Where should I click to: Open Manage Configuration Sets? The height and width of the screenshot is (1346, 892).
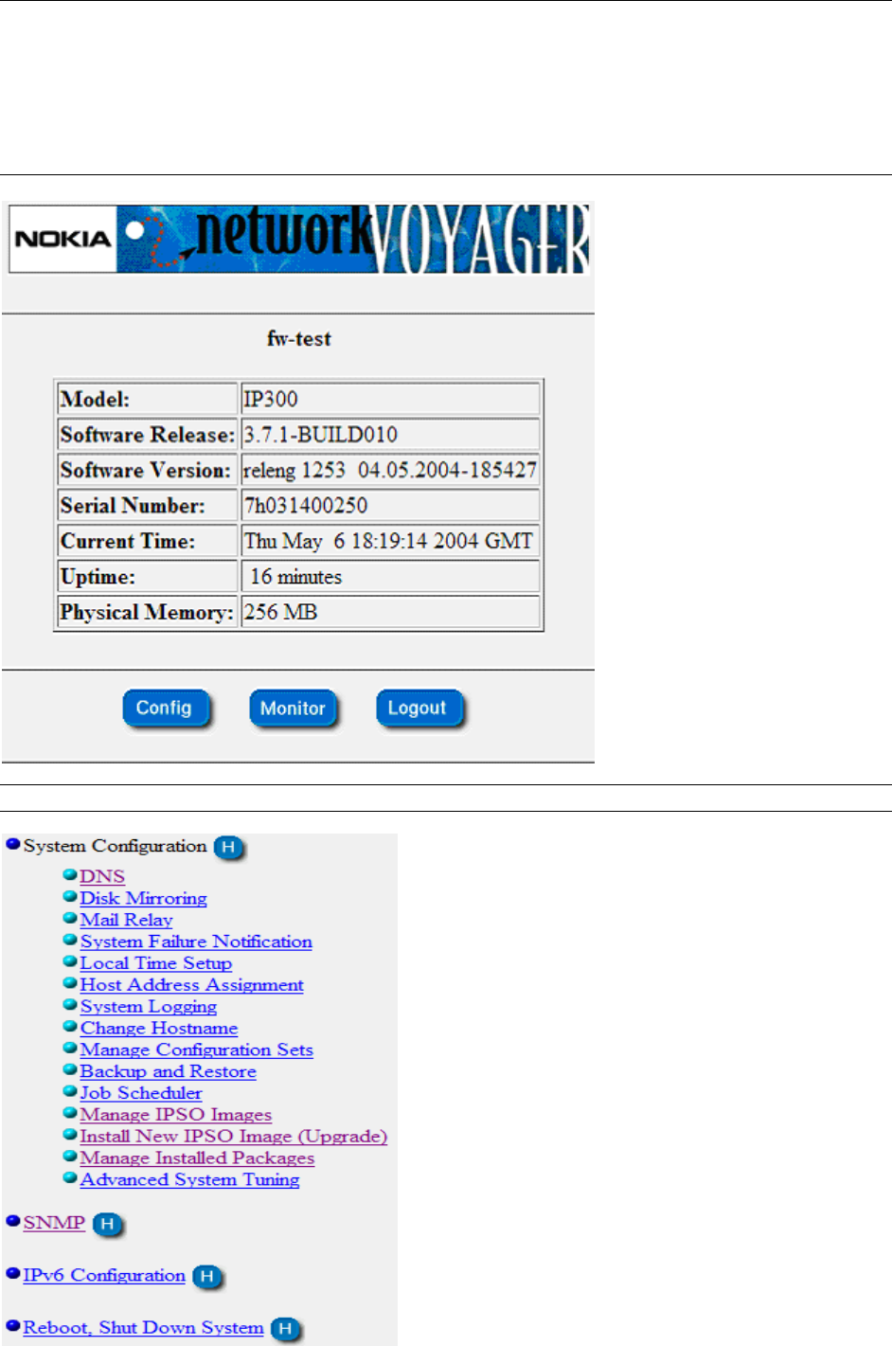pyautogui.click(x=196, y=1050)
